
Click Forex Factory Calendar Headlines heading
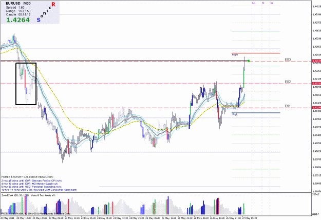pyautogui.click(x=27, y=177)
